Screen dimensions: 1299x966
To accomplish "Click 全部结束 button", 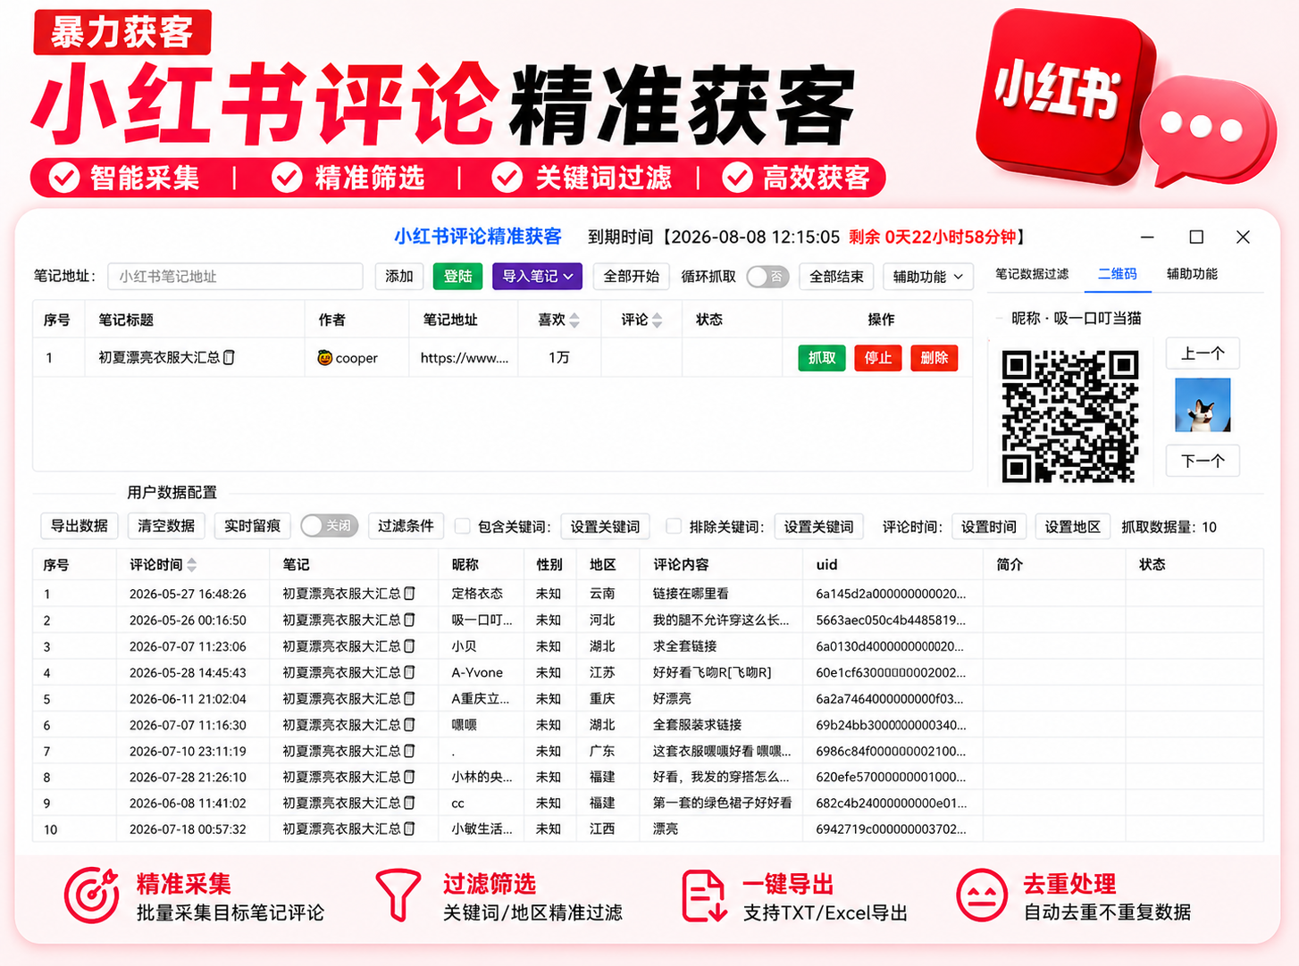I will [x=836, y=276].
